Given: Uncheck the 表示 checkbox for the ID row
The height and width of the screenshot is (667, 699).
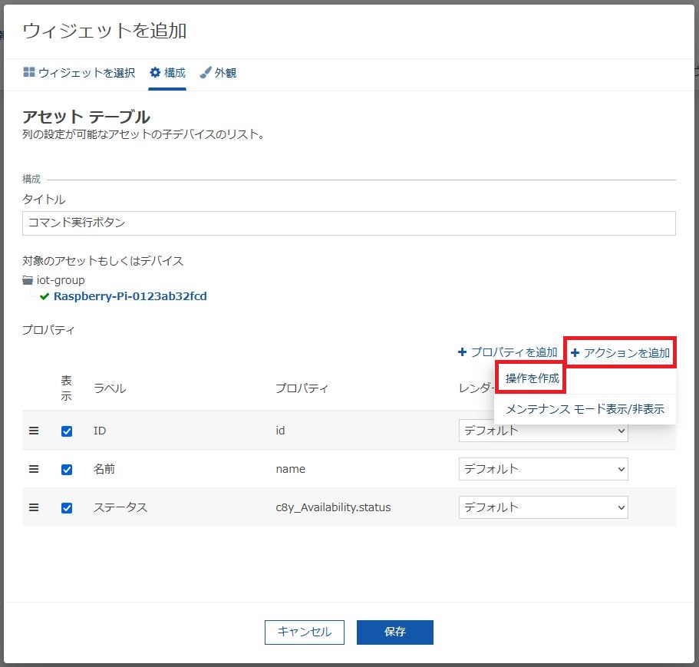Looking at the screenshot, I should [66, 431].
